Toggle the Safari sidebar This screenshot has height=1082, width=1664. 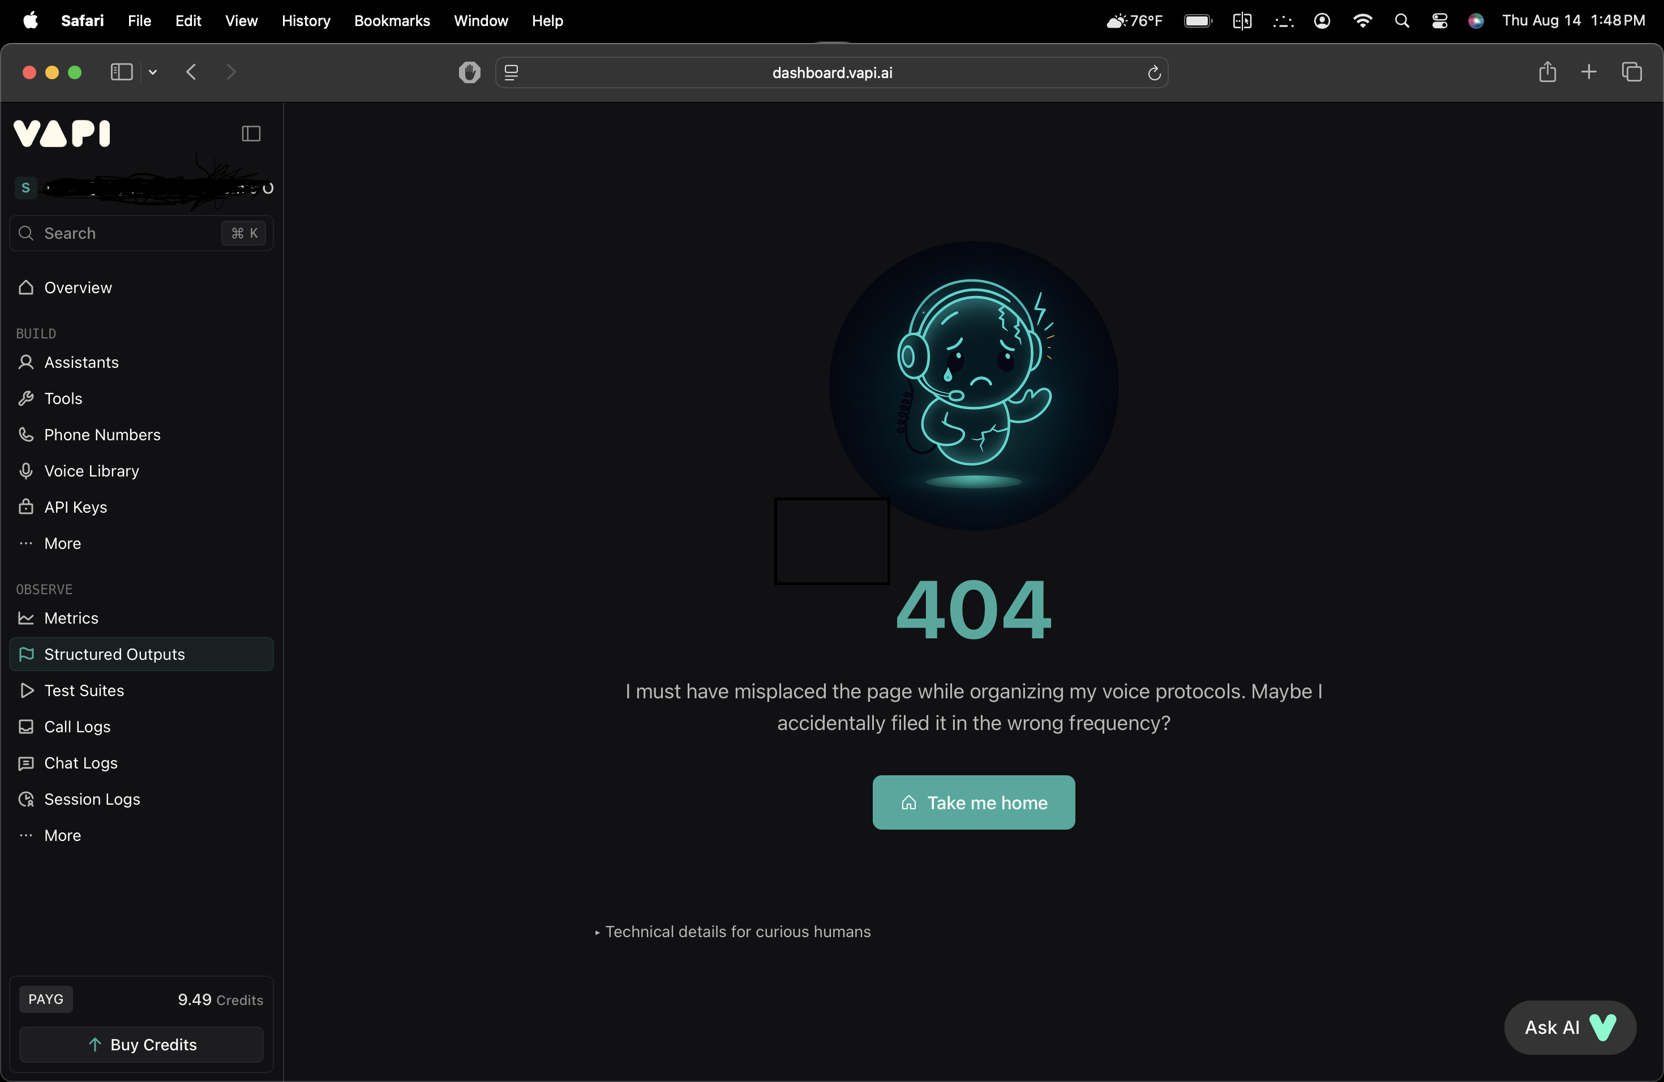(x=120, y=72)
